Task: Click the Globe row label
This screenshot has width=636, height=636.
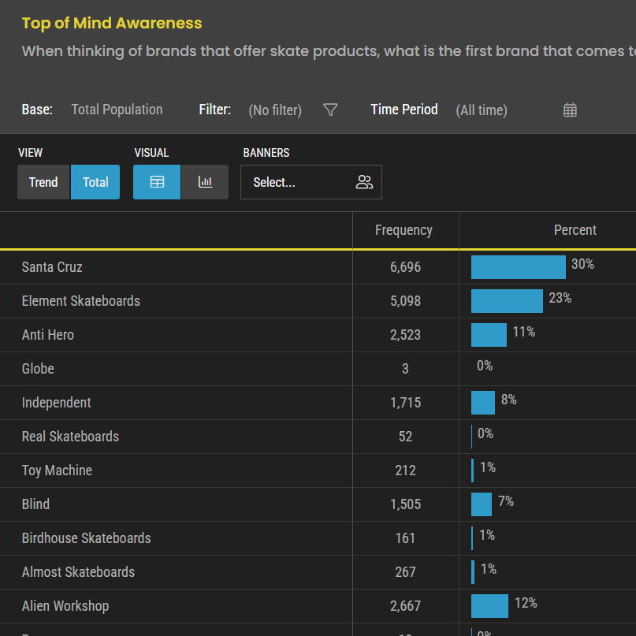Action: tap(38, 369)
